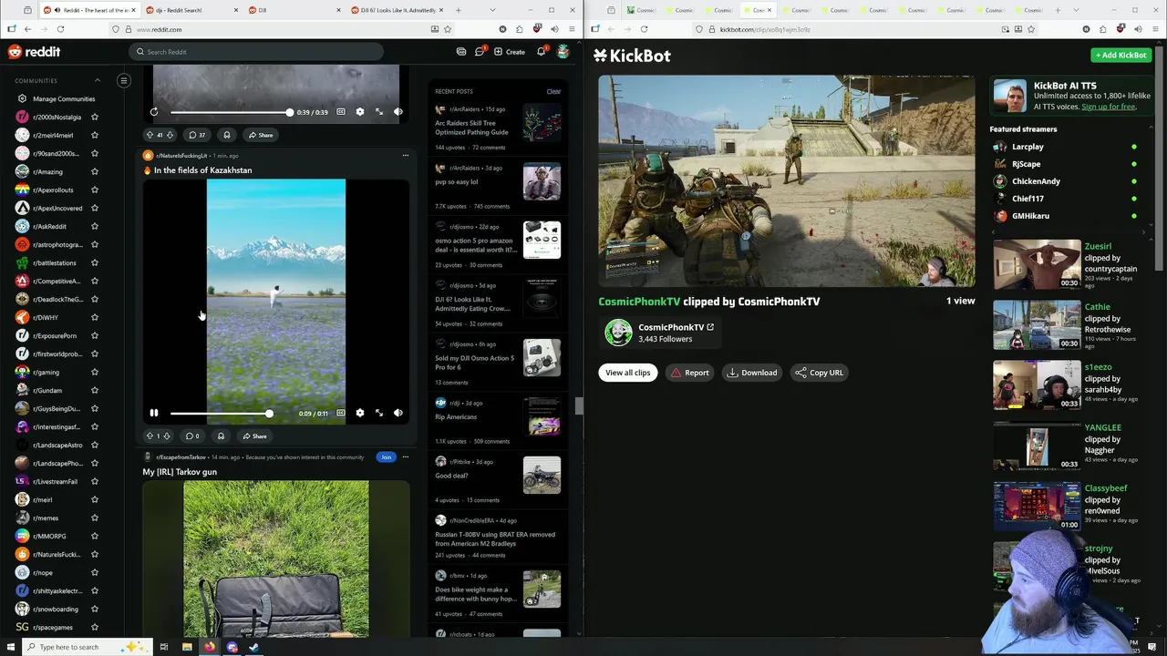The height and width of the screenshot is (656, 1167).
Task: Clear the Recent Posts list
Action: [553, 91]
